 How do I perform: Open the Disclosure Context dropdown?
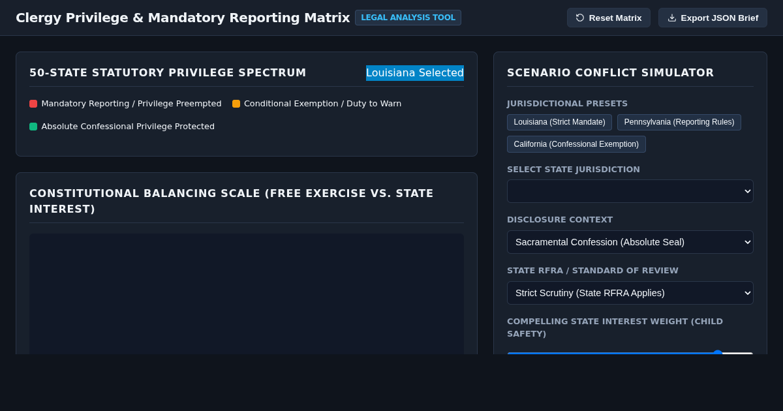630,242
